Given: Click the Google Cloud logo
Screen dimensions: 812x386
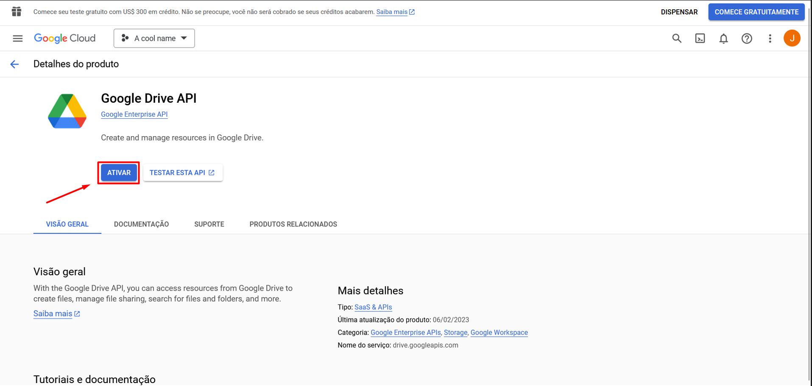Looking at the screenshot, I should point(65,39).
